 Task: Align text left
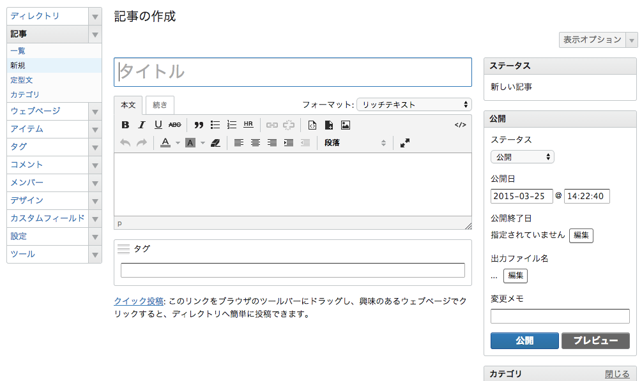point(239,143)
